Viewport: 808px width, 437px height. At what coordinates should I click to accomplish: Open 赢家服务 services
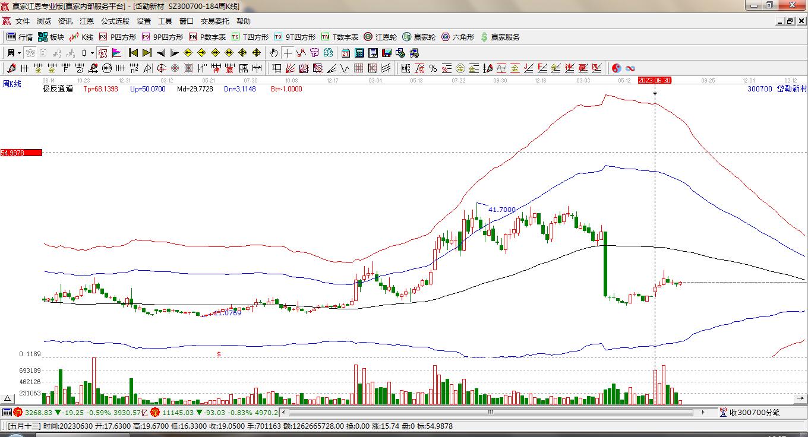pos(500,37)
